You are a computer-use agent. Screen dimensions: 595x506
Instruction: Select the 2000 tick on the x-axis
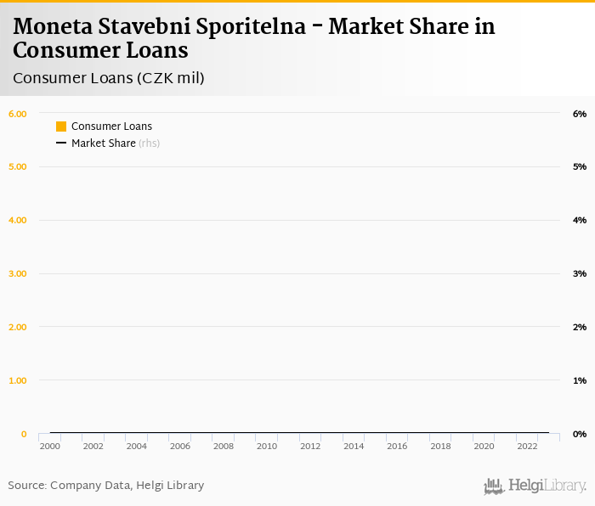pyautogui.click(x=50, y=446)
